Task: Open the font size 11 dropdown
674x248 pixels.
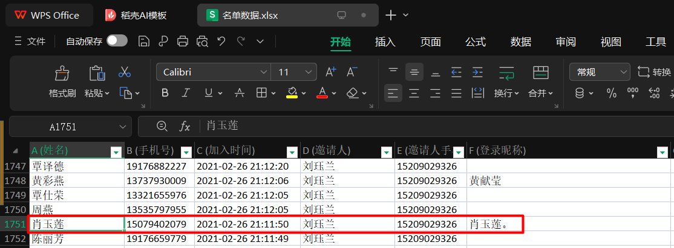Action: click(308, 72)
